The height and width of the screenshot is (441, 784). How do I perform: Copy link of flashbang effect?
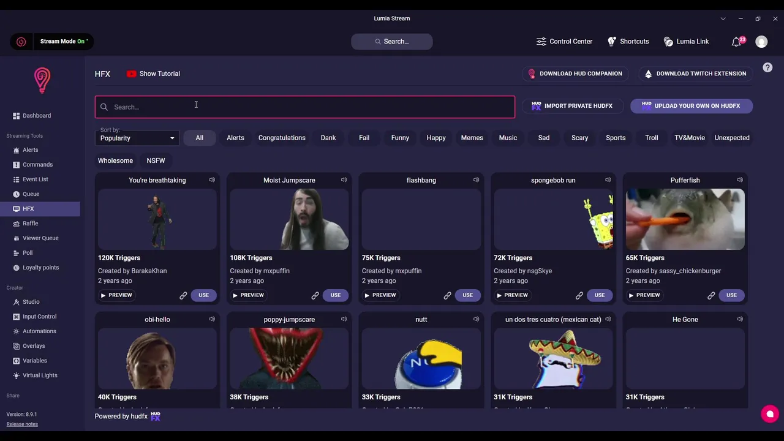tap(447, 295)
